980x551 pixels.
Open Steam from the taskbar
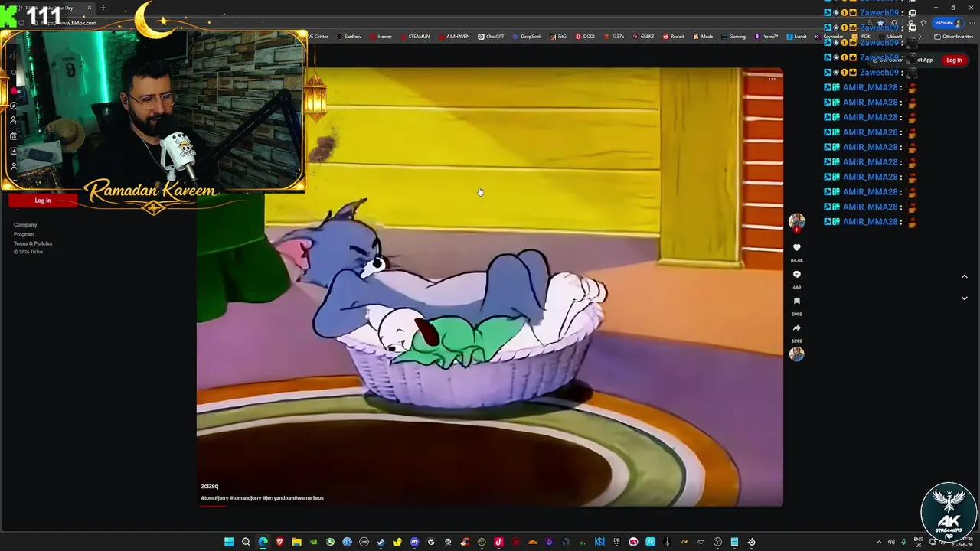point(381,542)
